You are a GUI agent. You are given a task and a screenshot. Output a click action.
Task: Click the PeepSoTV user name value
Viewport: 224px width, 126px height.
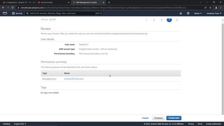[x=84, y=44]
